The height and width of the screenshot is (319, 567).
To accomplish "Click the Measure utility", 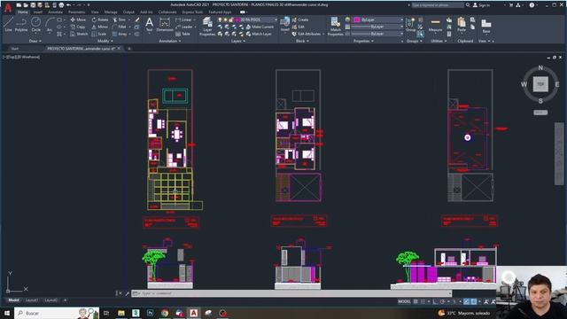I will pyautogui.click(x=435, y=26).
